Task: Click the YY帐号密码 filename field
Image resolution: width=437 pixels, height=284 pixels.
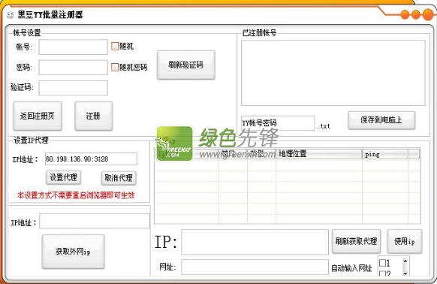Action: [x=278, y=123]
